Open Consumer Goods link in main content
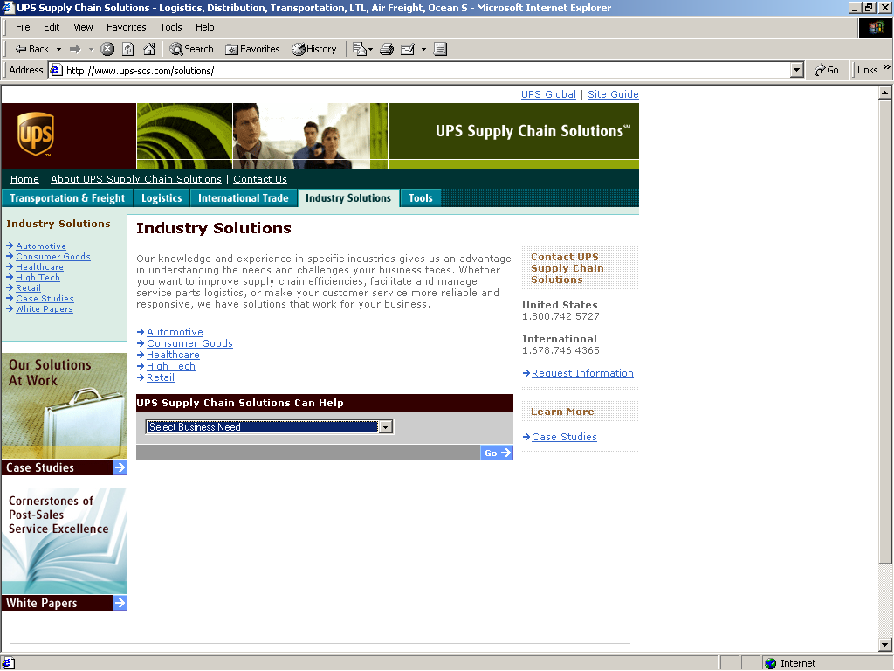Screen dimensions: 894x671 point(189,343)
